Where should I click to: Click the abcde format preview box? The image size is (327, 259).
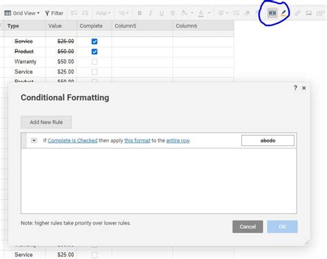tap(268, 141)
